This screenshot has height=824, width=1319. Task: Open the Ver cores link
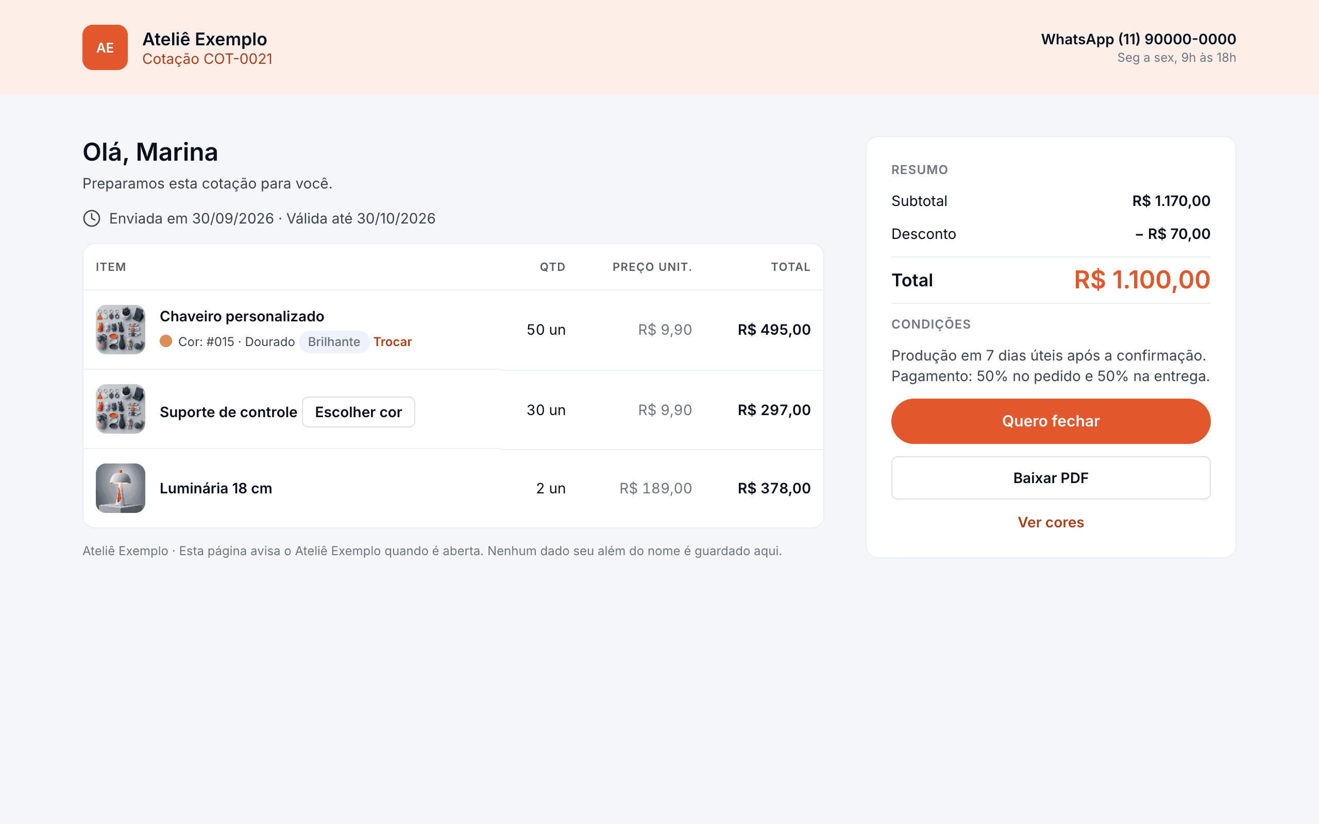tap(1050, 523)
